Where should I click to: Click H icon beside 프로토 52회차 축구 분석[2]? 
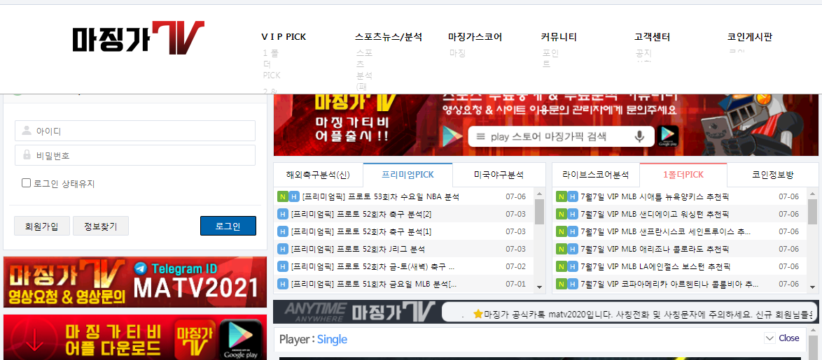coord(282,214)
